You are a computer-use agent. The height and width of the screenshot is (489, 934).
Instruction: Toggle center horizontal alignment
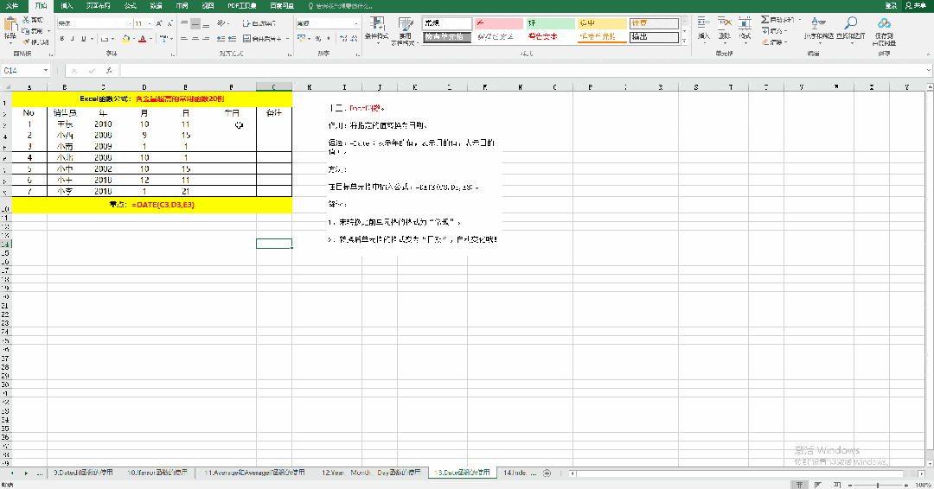pos(195,39)
